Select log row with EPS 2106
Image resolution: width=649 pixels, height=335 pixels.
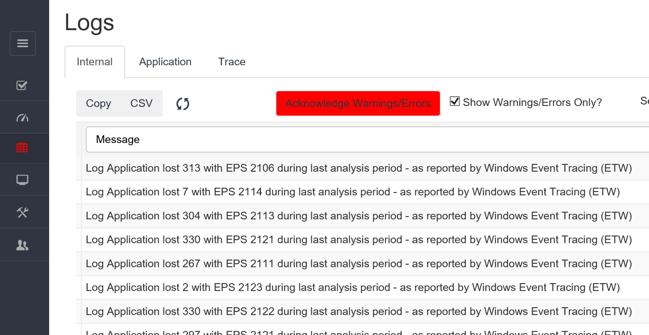tap(363, 168)
